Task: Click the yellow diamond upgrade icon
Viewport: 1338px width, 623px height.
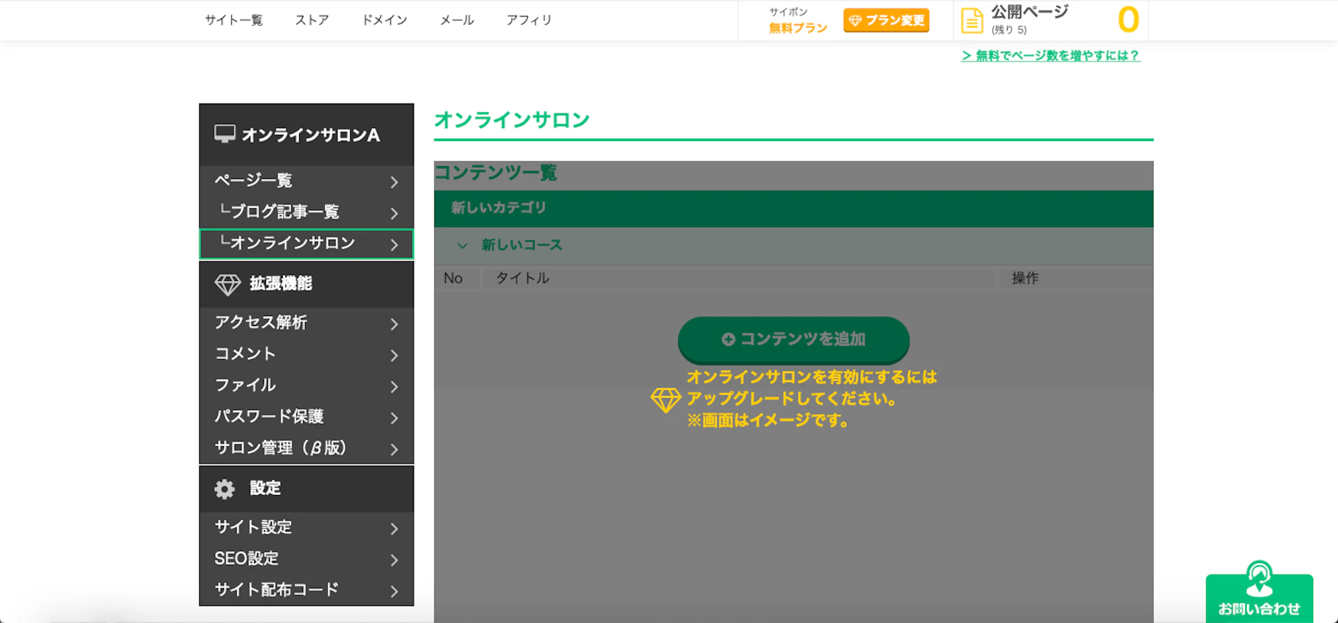Action: click(x=666, y=400)
